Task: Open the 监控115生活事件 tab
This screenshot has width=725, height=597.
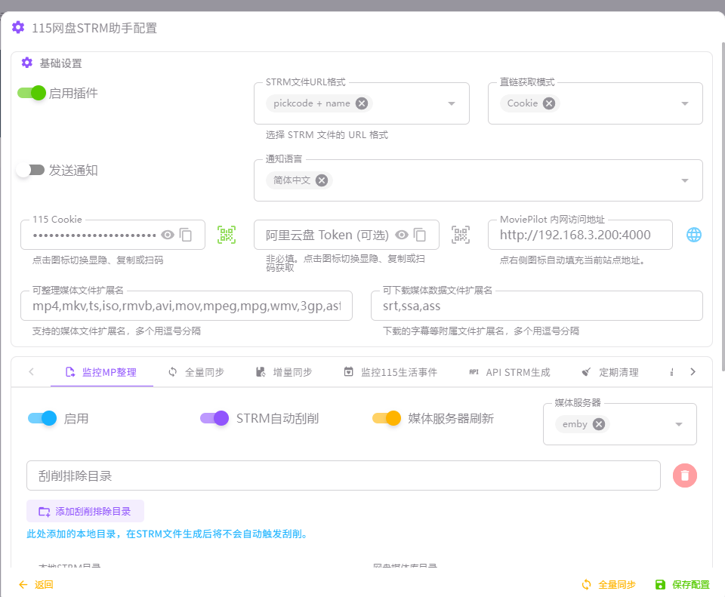Action: [390, 372]
